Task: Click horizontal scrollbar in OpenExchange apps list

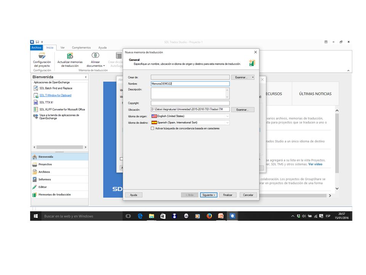Action: [x=60, y=147]
